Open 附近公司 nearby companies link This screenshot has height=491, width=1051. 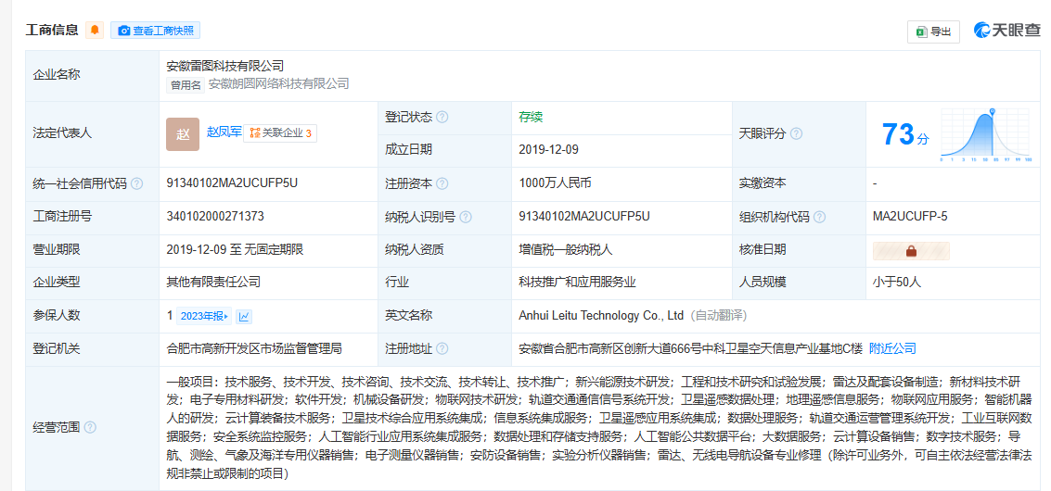(x=892, y=348)
